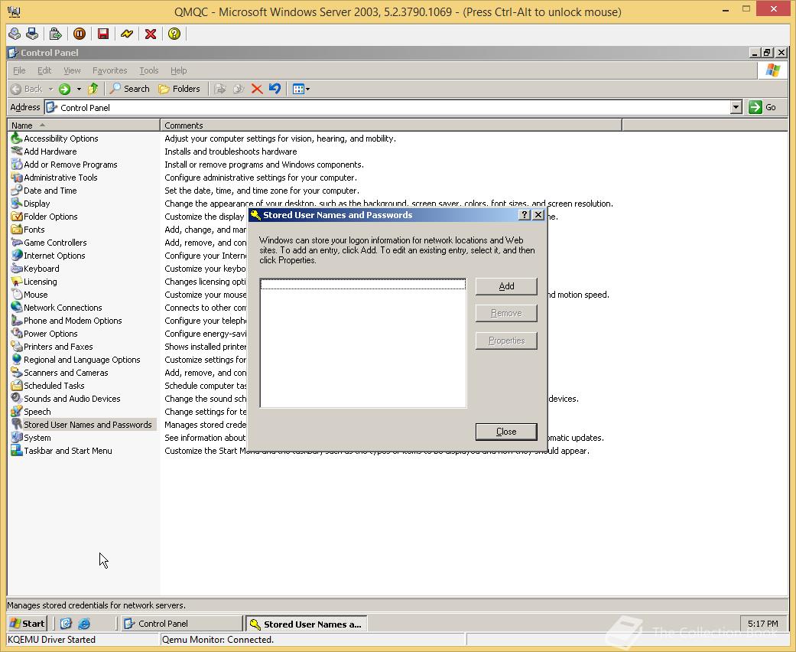The width and height of the screenshot is (796, 652).
Task: Click the clipboard export icon in QEMU toolbar
Action: coord(55,34)
